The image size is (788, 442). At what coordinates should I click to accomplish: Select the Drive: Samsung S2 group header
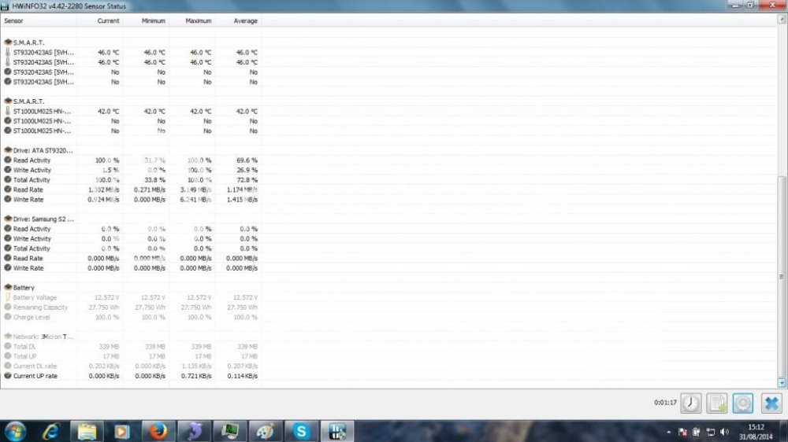coord(43,219)
